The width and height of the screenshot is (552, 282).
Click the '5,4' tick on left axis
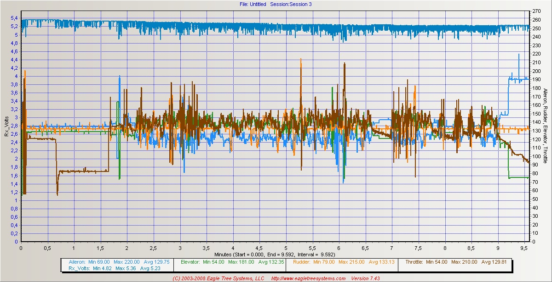tap(14, 18)
